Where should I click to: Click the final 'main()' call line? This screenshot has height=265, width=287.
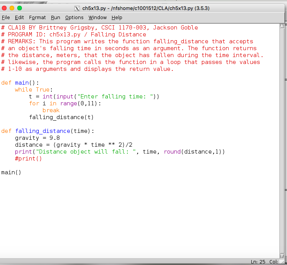pos(11,172)
